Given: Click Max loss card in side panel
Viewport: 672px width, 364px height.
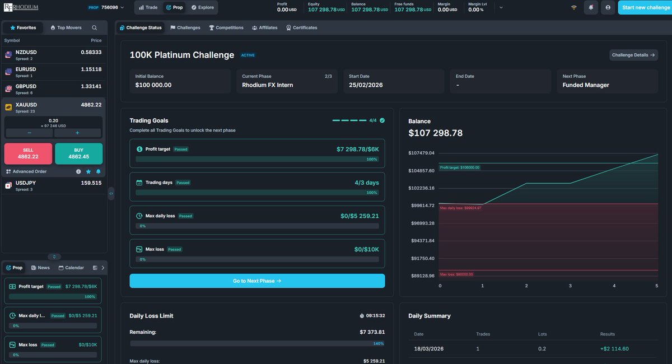Looking at the screenshot, I should coord(53,349).
